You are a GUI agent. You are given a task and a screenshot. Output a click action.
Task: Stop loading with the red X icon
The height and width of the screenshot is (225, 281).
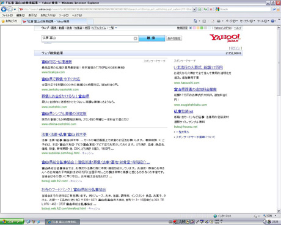[x=211, y=9]
